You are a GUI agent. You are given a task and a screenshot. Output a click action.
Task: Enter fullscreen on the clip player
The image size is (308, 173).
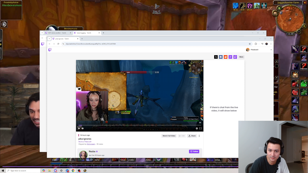(200, 128)
